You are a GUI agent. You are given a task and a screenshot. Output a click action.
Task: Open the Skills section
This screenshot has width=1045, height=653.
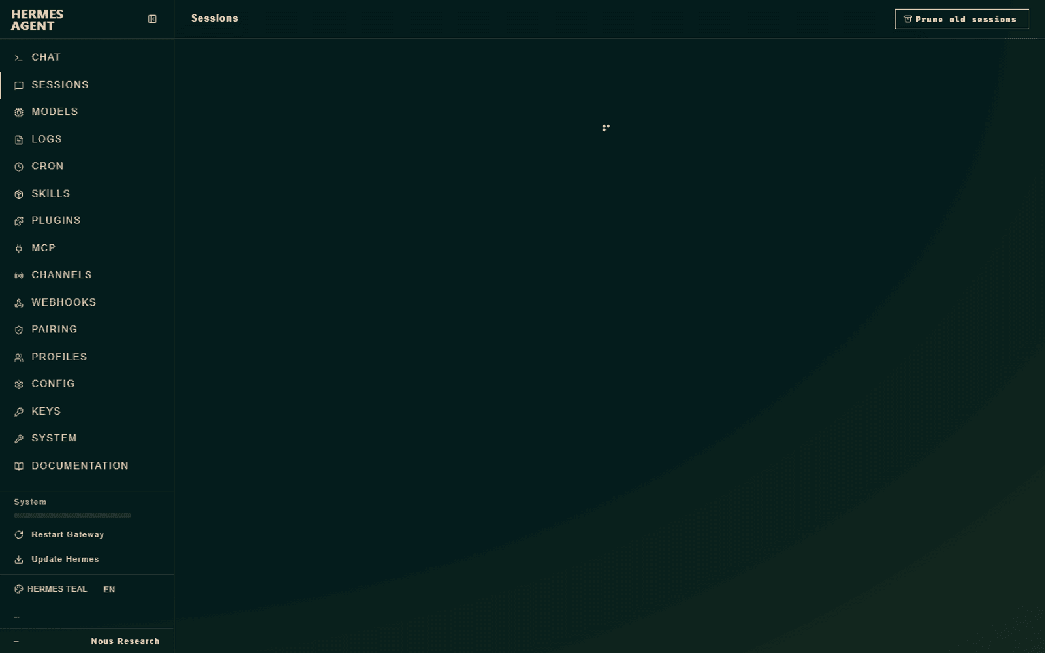point(87,193)
